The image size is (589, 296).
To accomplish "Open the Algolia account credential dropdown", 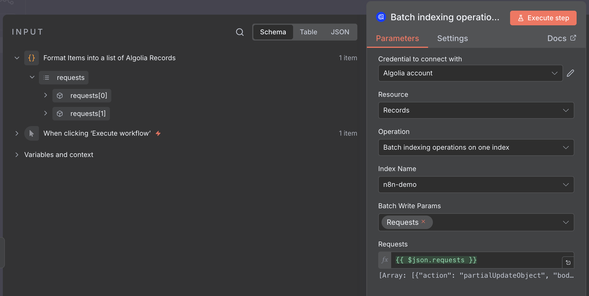I will (470, 73).
